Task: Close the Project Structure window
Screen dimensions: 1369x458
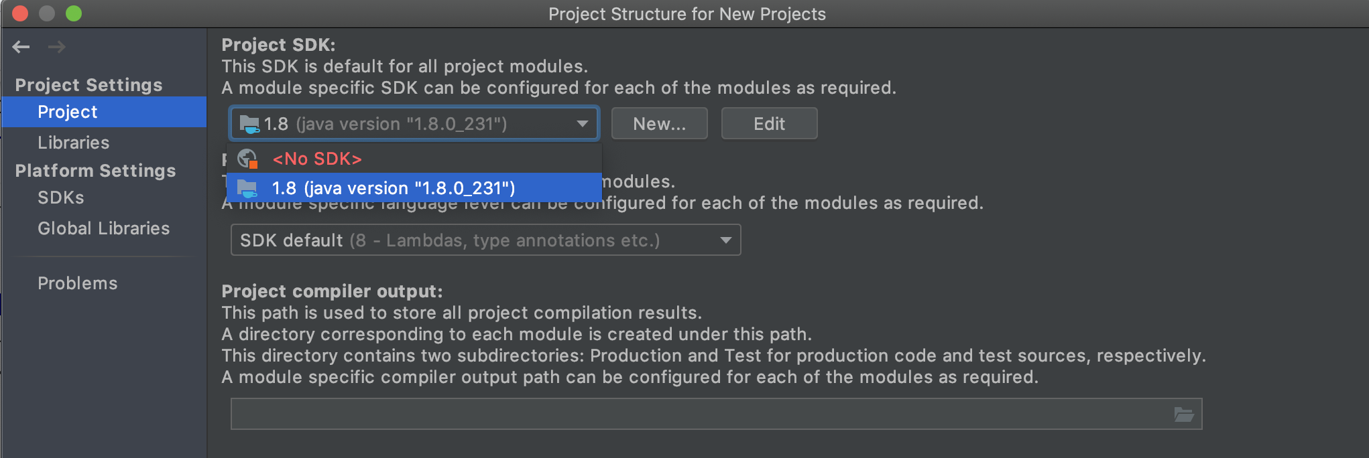Action: [20, 13]
